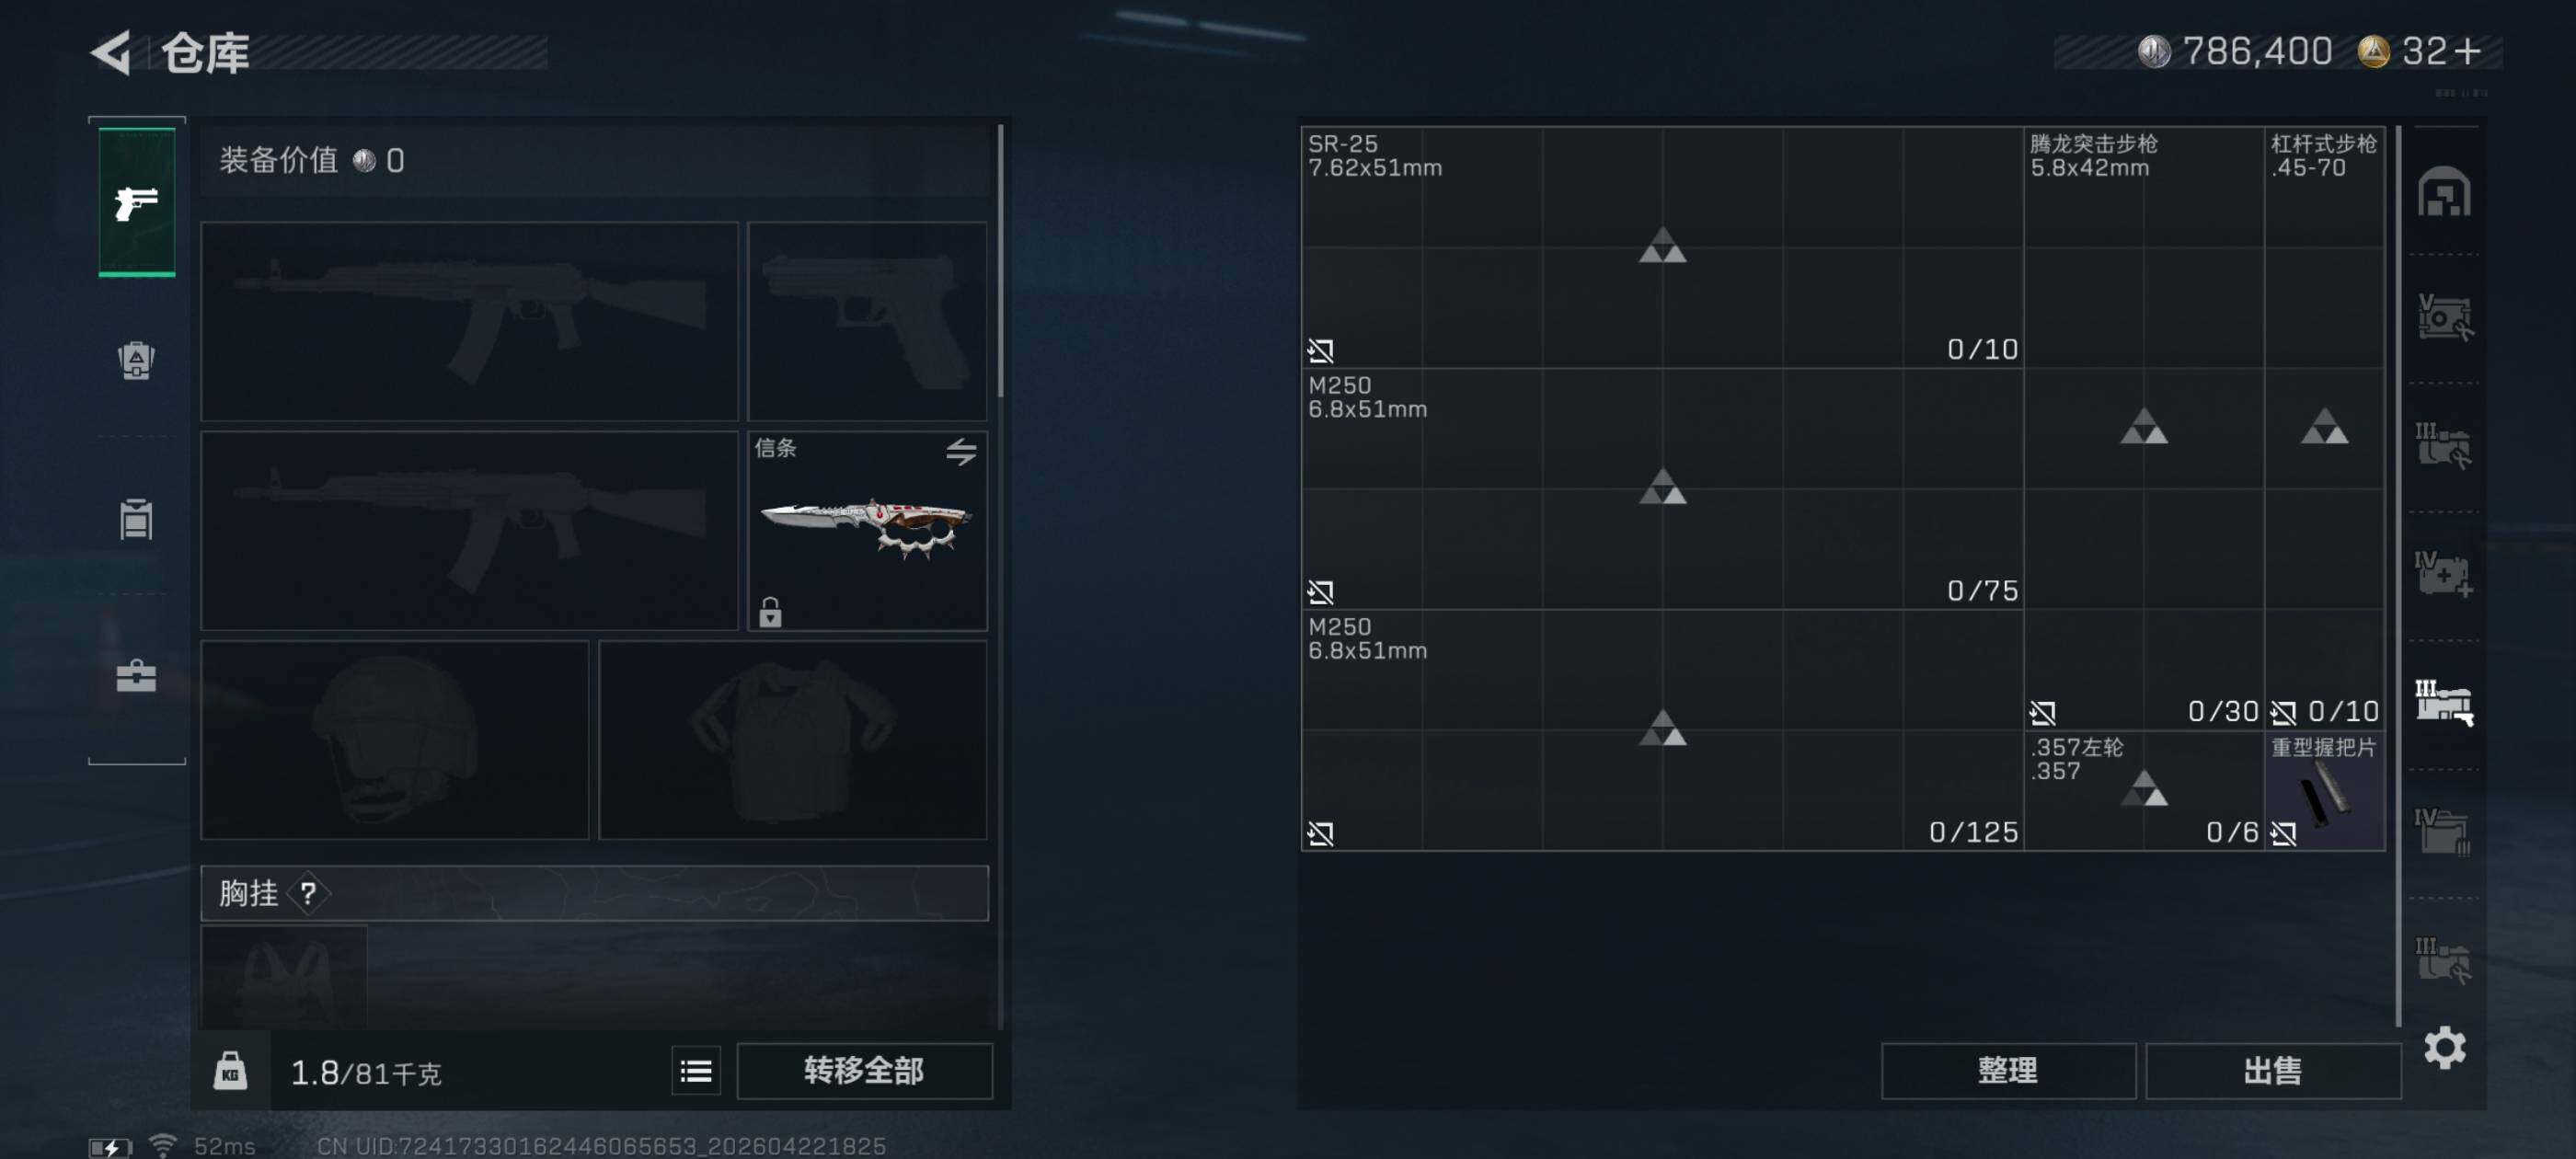Click the swap arrows on melee slot
This screenshot has width=2576, height=1159.
coord(961,452)
